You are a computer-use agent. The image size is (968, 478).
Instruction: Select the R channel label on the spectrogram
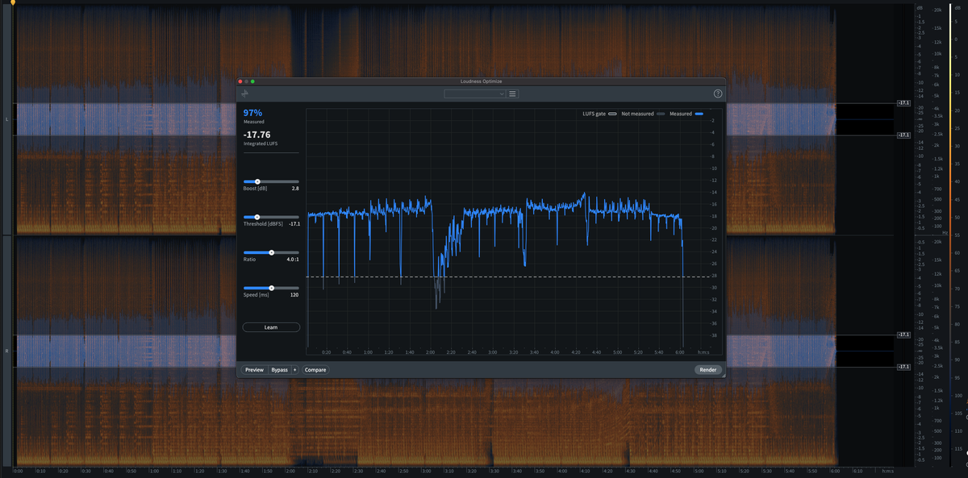(6, 351)
